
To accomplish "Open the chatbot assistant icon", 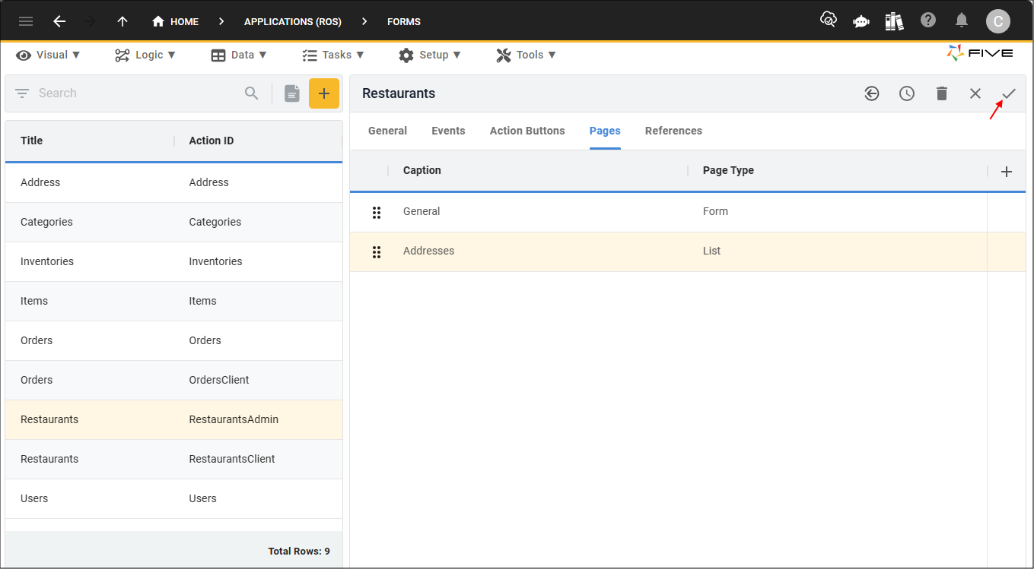I will click(x=861, y=21).
